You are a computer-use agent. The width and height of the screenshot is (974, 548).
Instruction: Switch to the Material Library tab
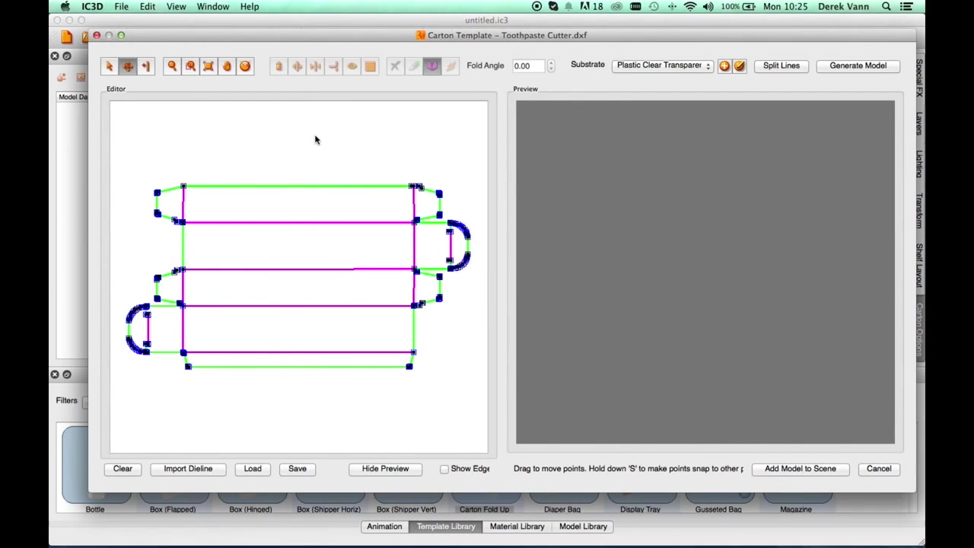tap(517, 527)
